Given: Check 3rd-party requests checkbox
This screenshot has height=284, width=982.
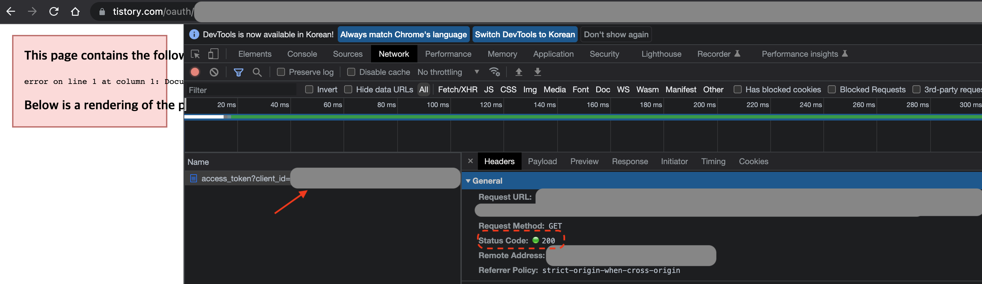Looking at the screenshot, I should tap(916, 90).
